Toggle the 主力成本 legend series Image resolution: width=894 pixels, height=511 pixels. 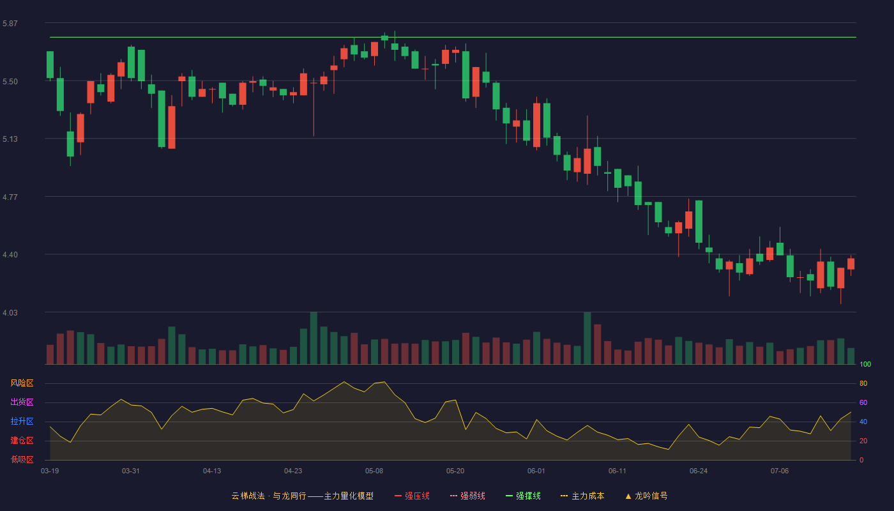pos(582,496)
